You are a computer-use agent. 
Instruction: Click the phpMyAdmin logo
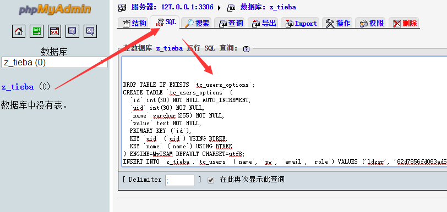[54, 9]
